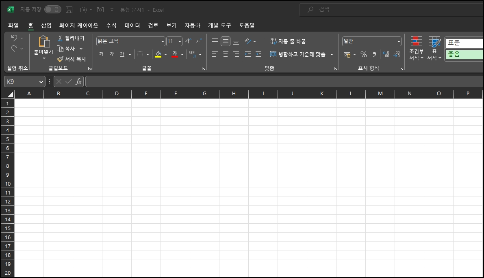The image size is (484, 278).
Task: Open the font color red swatch
Action: click(174, 54)
